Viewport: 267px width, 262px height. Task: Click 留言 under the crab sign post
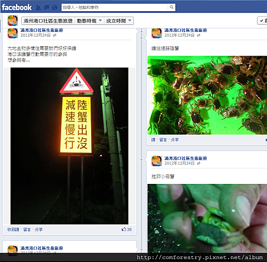[x=27, y=229]
